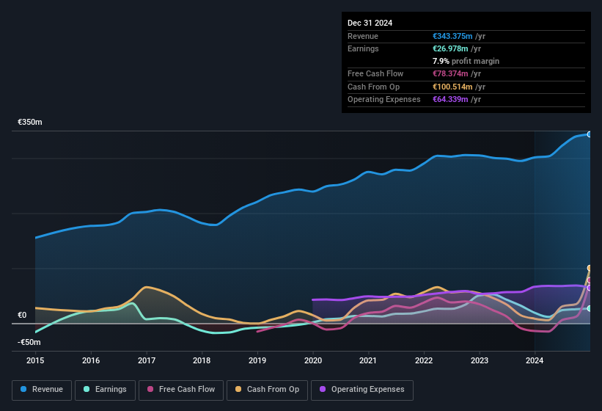Click the 2018 x-axis label
The height and width of the screenshot is (411, 602).
point(202,360)
